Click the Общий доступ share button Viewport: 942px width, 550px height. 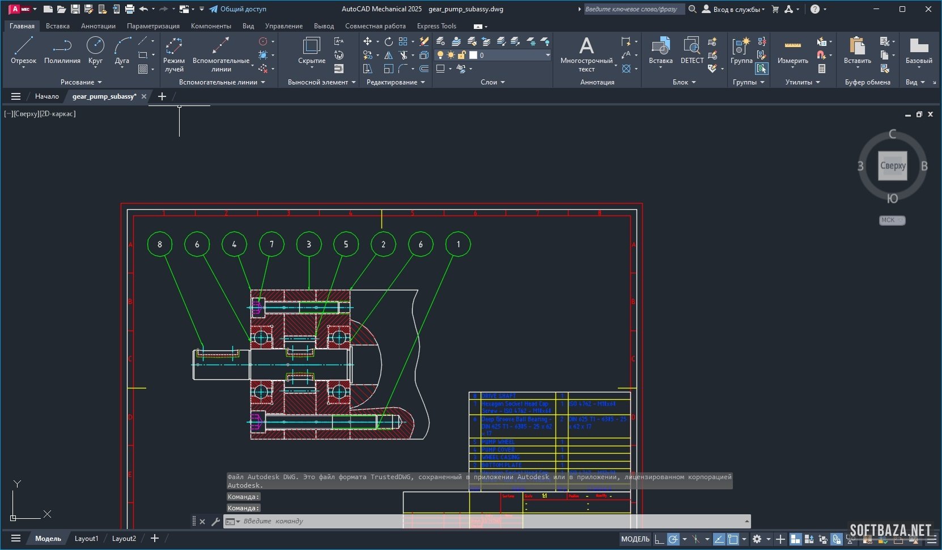[237, 9]
